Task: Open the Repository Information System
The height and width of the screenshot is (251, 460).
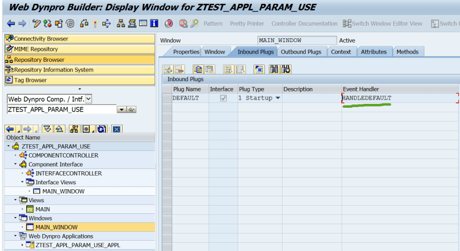Action: pyautogui.click(x=79, y=69)
